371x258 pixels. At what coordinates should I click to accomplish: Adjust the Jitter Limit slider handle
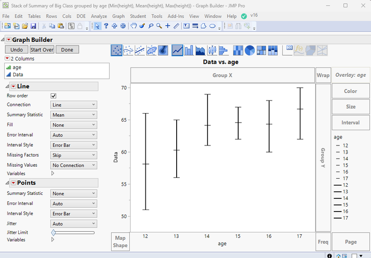[x=54, y=233]
